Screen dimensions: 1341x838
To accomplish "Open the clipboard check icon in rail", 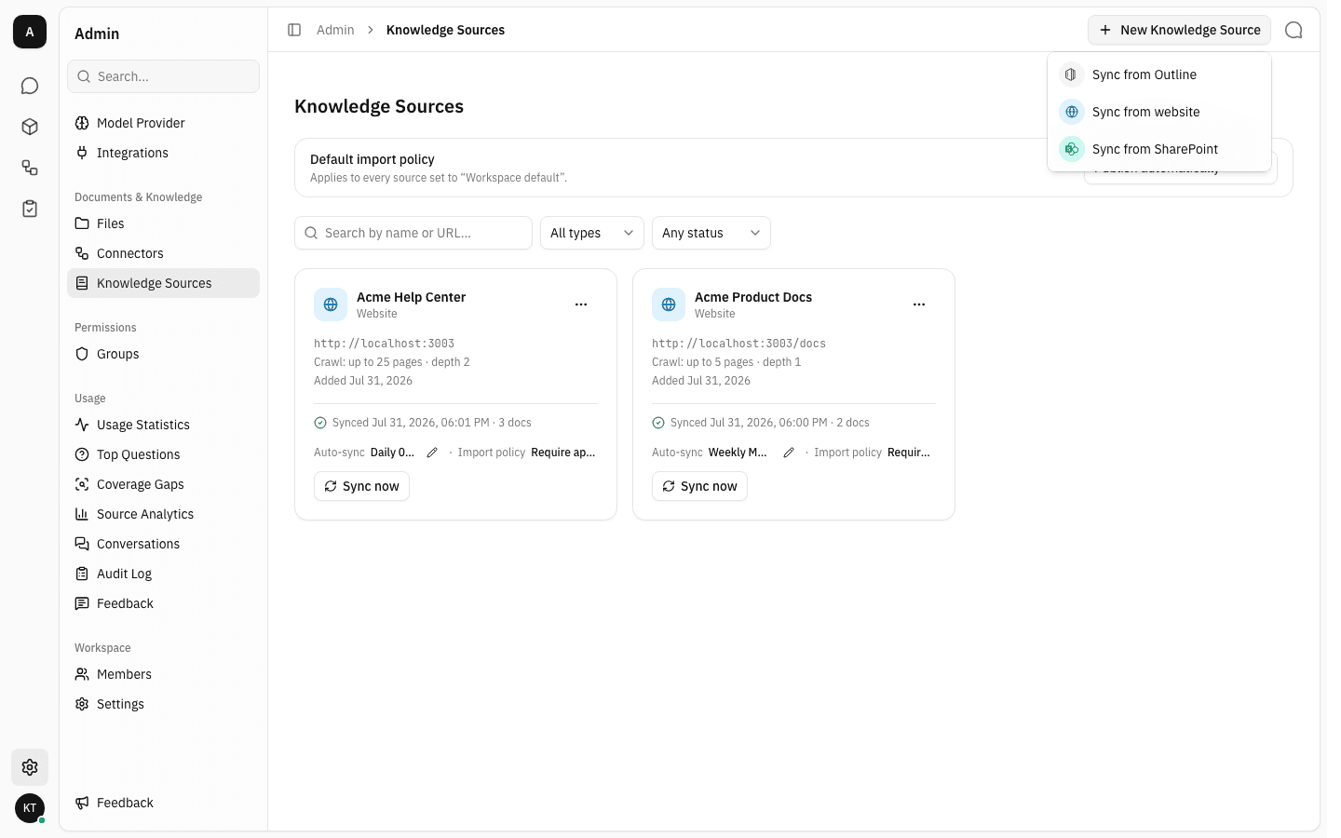I will pyautogui.click(x=30, y=209).
